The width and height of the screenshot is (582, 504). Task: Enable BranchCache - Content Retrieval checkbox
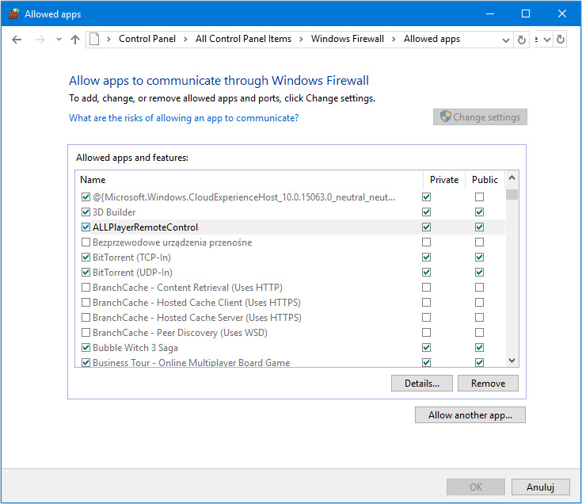click(x=86, y=287)
